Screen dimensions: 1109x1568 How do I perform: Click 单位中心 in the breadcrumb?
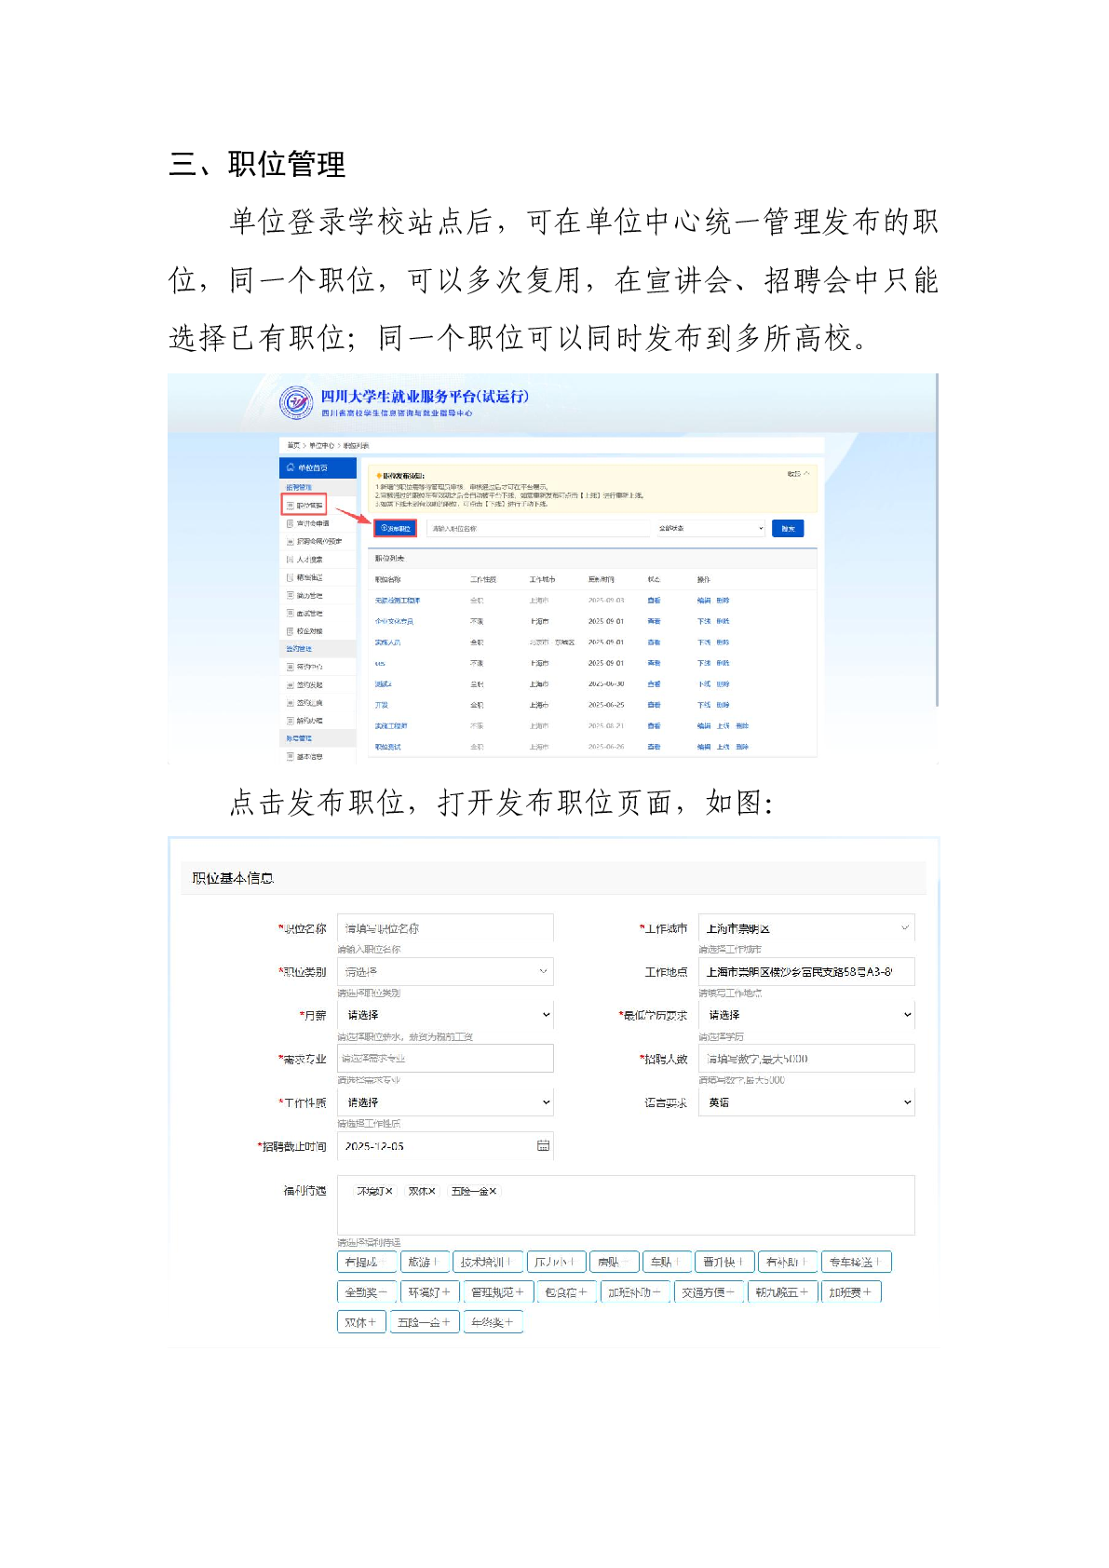point(321,446)
